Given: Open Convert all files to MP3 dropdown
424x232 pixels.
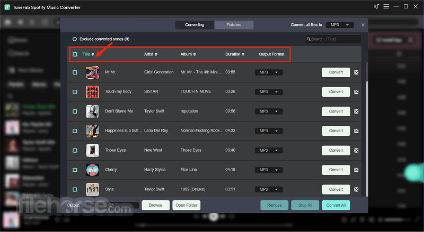Looking at the screenshot, I should 340,25.
